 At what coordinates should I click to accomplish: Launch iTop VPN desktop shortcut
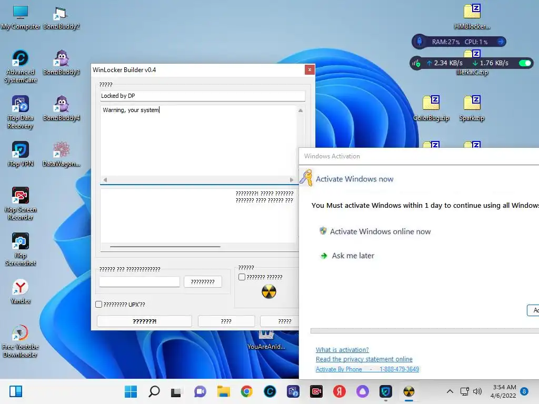click(21, 154)
